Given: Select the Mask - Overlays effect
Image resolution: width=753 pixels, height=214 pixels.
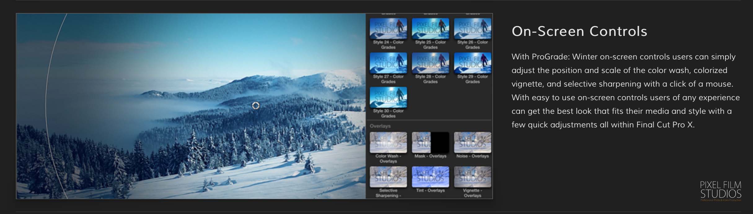Looking at the screenshot, I should click(x=430, y=143).
